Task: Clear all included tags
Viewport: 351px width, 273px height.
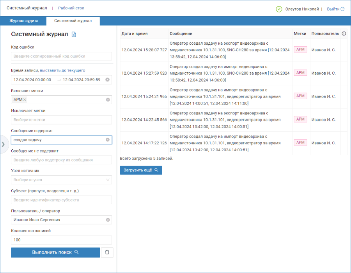Action: (108, 100)
